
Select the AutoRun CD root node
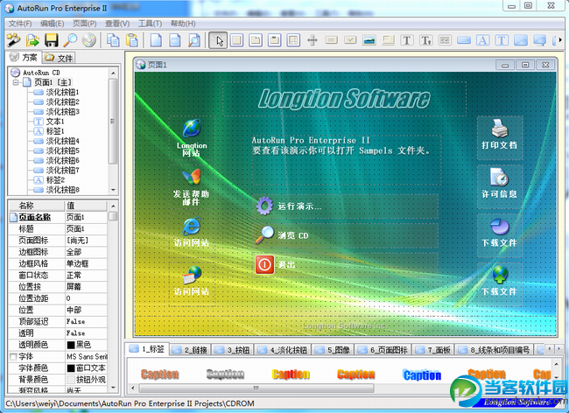pos(41,73)
